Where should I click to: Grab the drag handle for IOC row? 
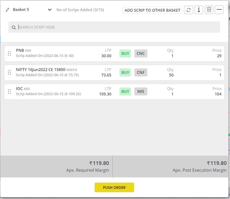pos(9,92)
